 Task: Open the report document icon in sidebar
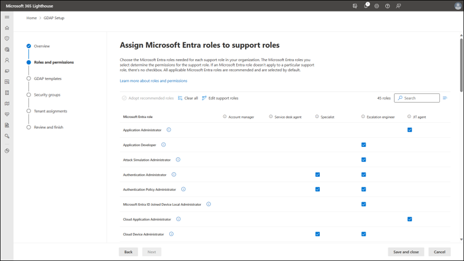click(x=7, y=125)
